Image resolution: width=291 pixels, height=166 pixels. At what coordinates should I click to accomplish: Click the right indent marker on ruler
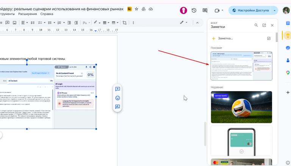pyautogui.click(x=95, y=31)
